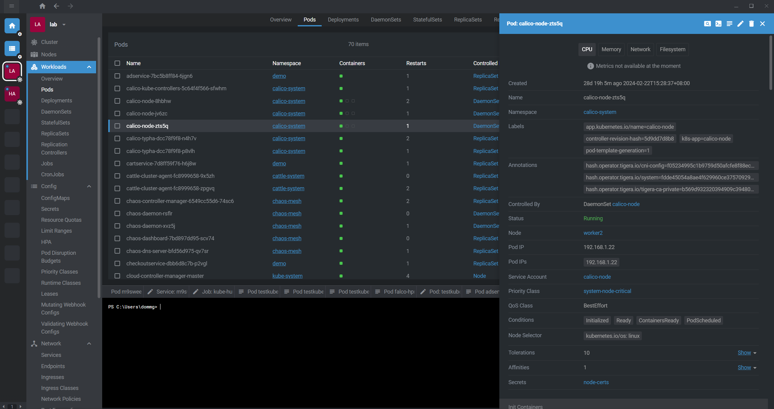Open system-node-critical priority class link
774x409 pixels.
607,291
